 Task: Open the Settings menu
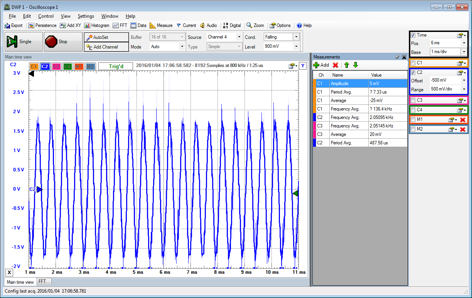(x=86, y=16)
